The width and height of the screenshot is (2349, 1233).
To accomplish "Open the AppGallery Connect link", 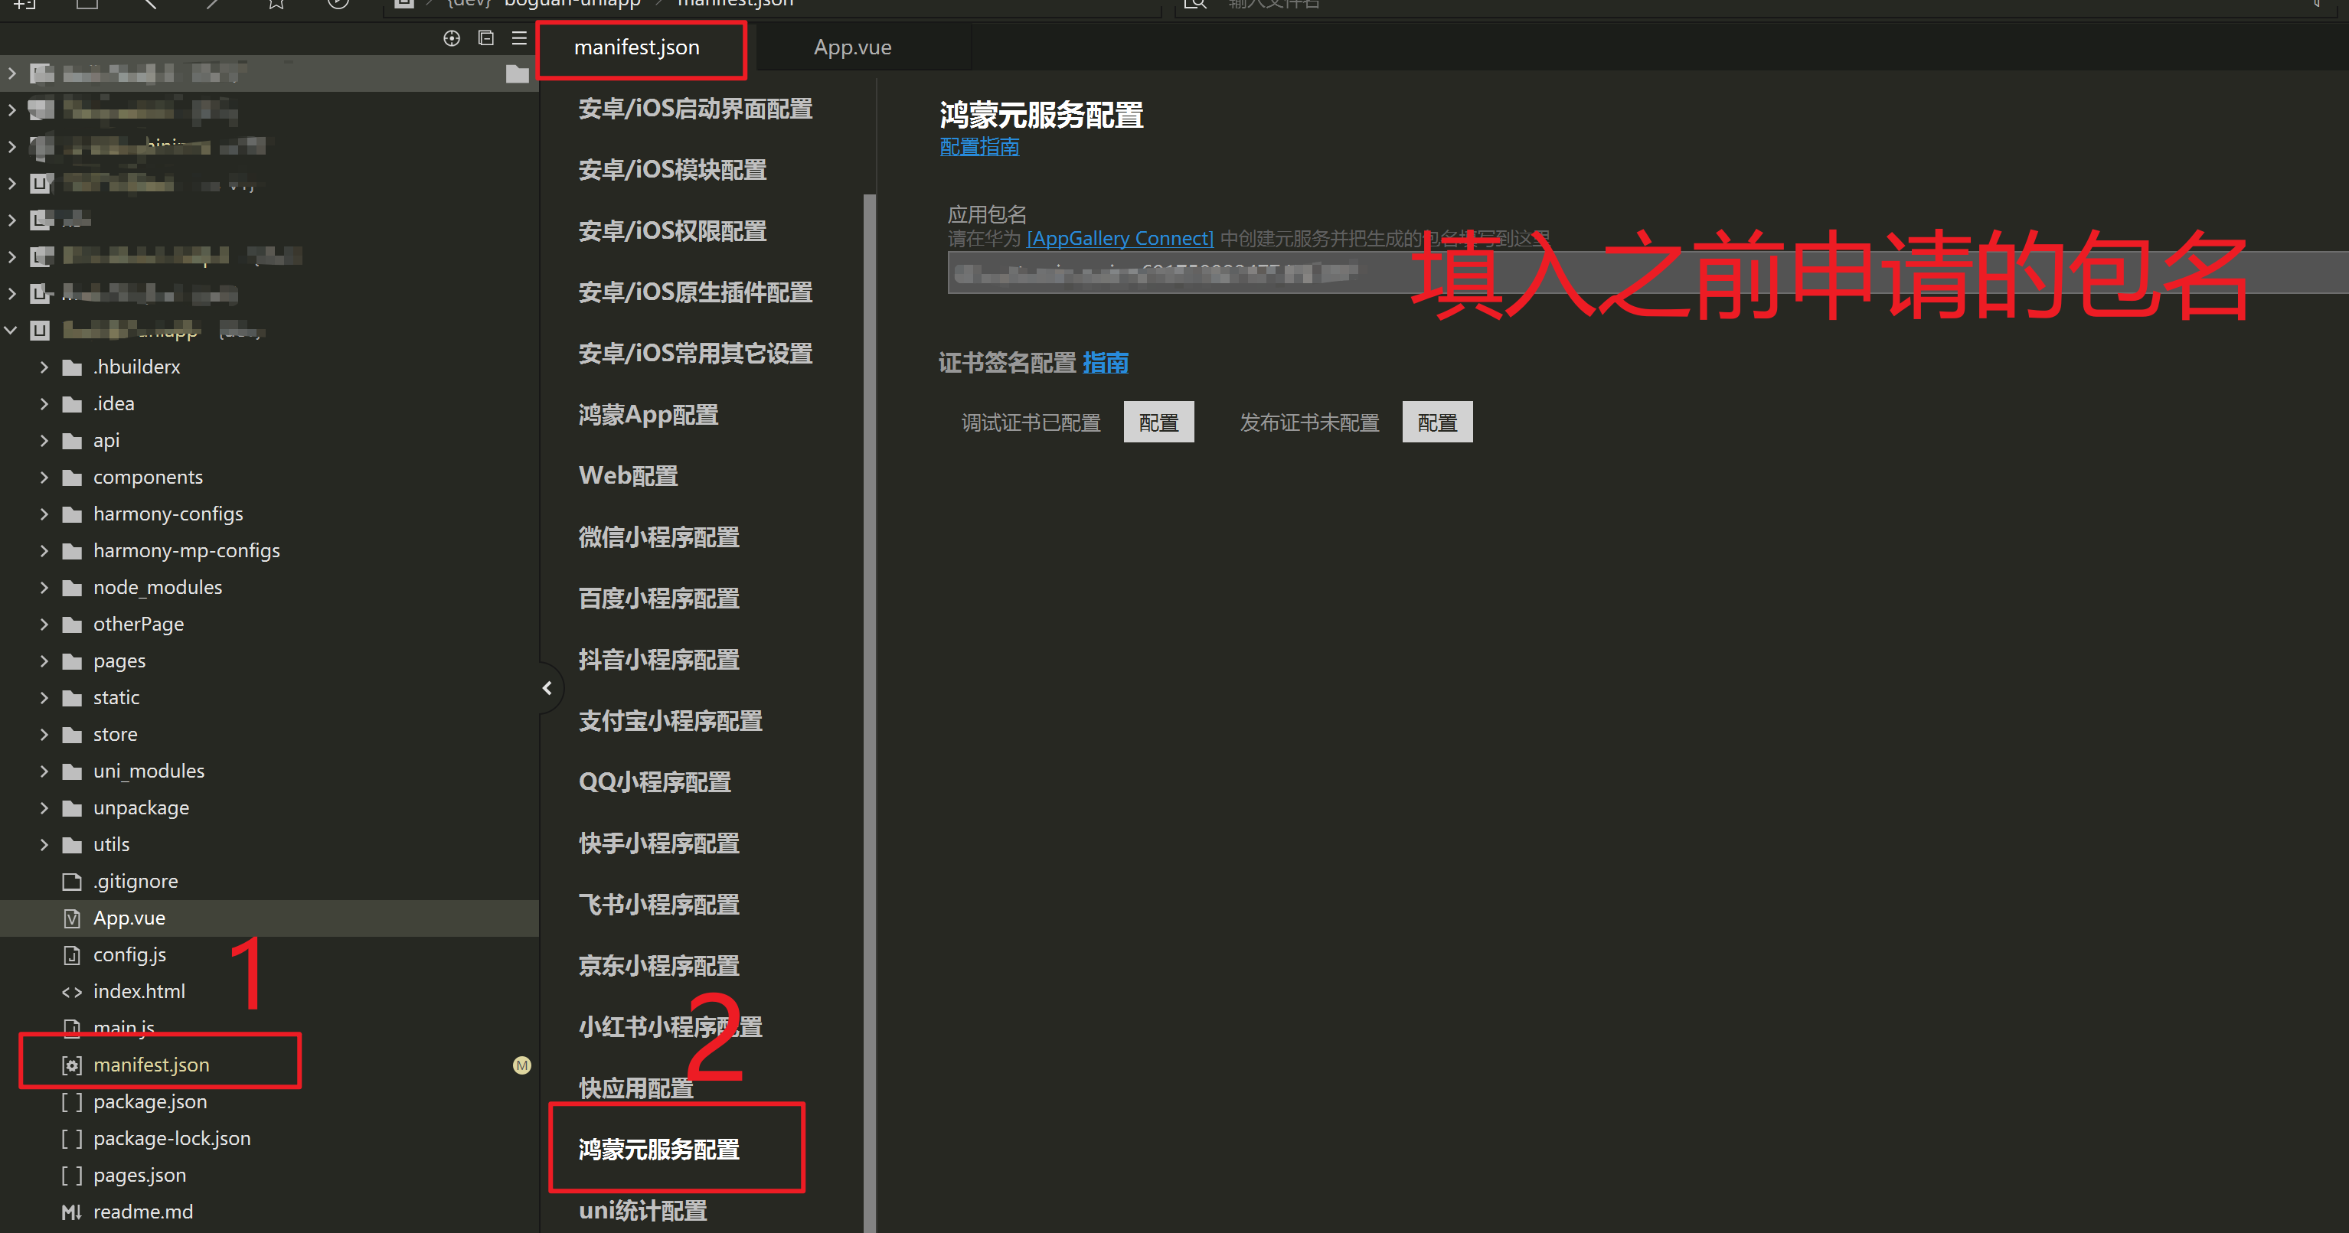I will tap(1120, 238).
